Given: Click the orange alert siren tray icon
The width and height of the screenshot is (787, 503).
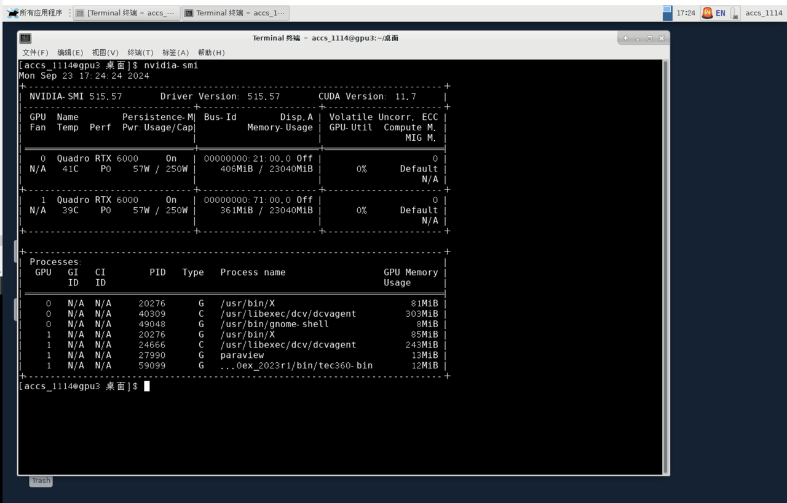Looking at the screenshot, I should (x=707, y=13).
